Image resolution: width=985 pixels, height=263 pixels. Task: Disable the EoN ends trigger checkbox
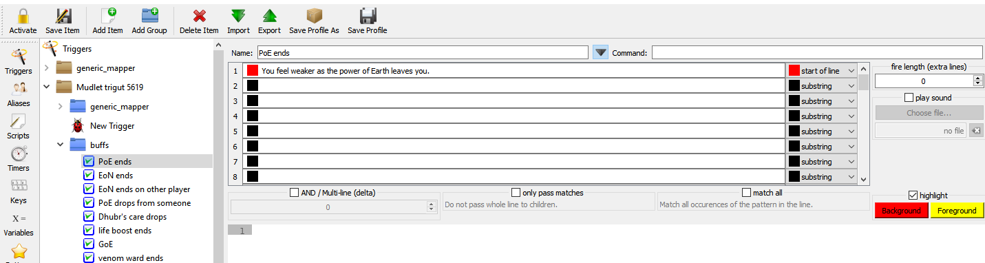(x=88, y=175)
